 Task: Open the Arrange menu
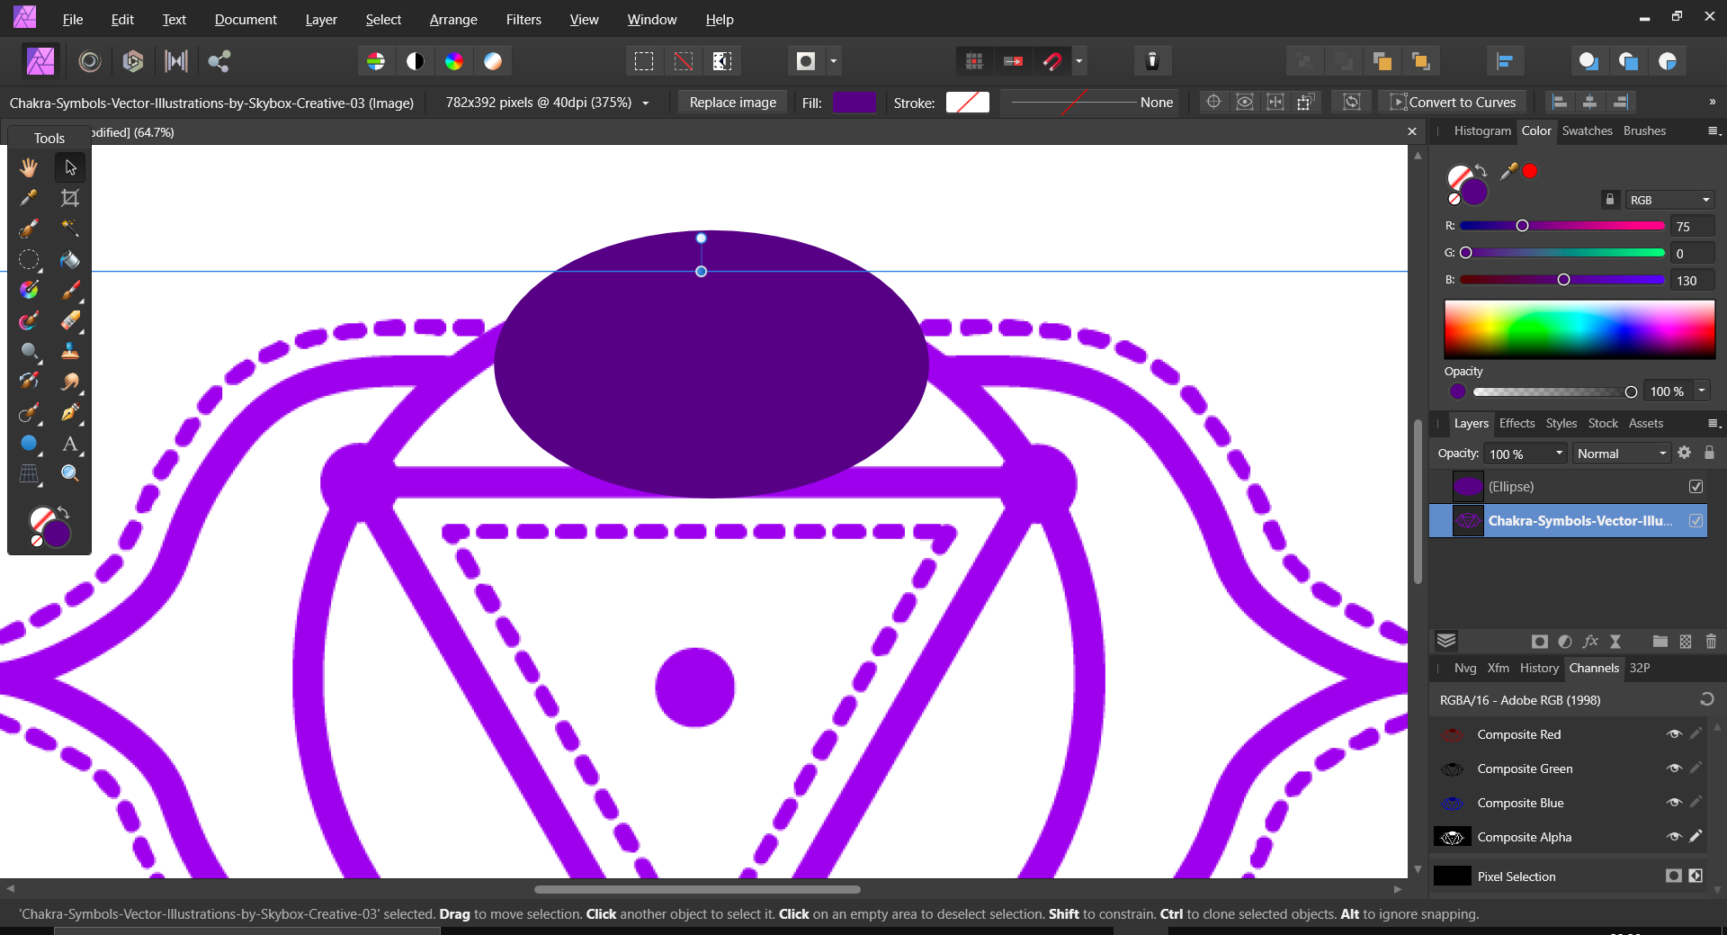(x=453, y=19)
